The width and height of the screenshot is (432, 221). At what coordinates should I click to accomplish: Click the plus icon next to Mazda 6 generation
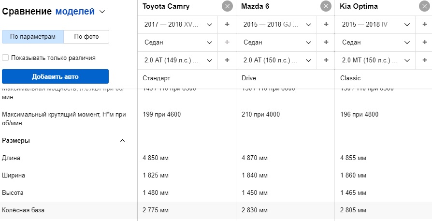point(326,24)
